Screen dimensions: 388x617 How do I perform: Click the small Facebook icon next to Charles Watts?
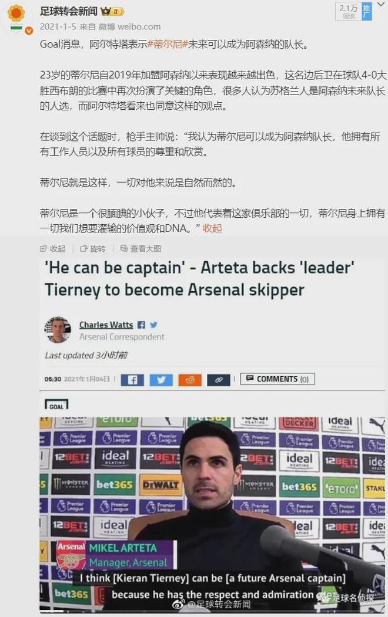tap(141, 325)
